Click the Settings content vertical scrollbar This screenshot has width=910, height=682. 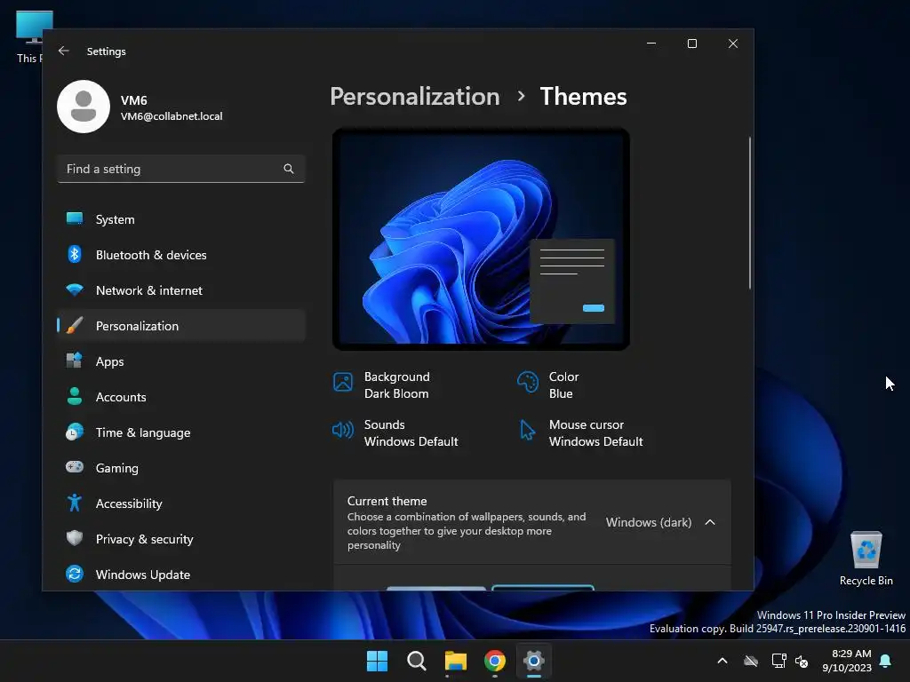750,213
